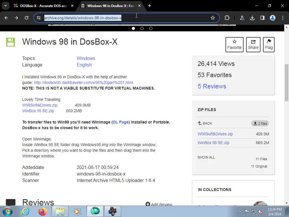Select the first carousel dot
This screenshot has height=217, width=289.
click(x=133, y=29)
